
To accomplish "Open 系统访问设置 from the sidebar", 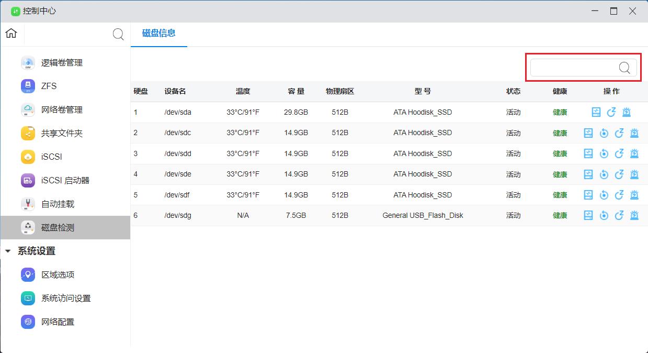I will 66,299.
